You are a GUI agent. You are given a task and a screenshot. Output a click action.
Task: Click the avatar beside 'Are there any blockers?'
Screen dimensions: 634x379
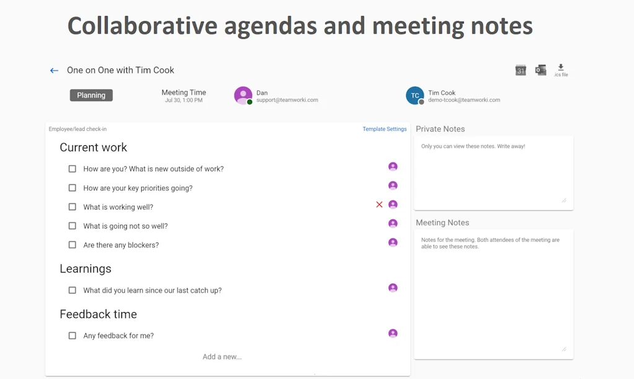(393, 242)
